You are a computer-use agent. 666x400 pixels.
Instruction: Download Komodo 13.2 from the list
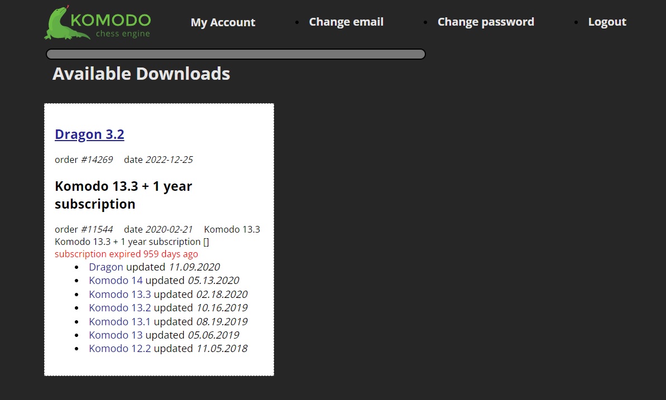(x=120, y=308)
